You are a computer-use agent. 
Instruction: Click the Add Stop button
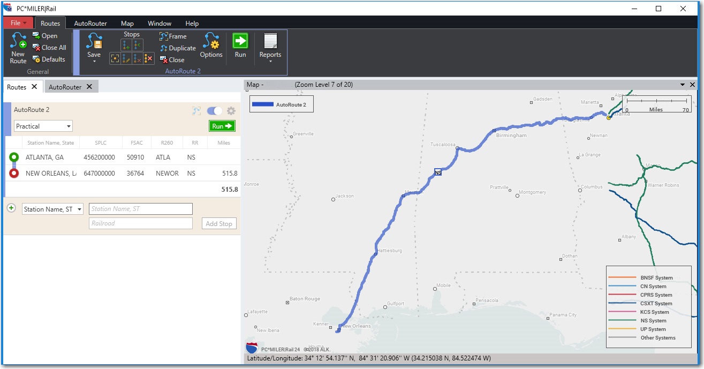click(x=219, y=224)
